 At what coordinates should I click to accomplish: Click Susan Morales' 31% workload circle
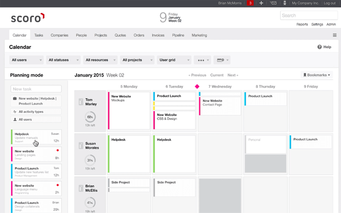click(x=90, y=160)
